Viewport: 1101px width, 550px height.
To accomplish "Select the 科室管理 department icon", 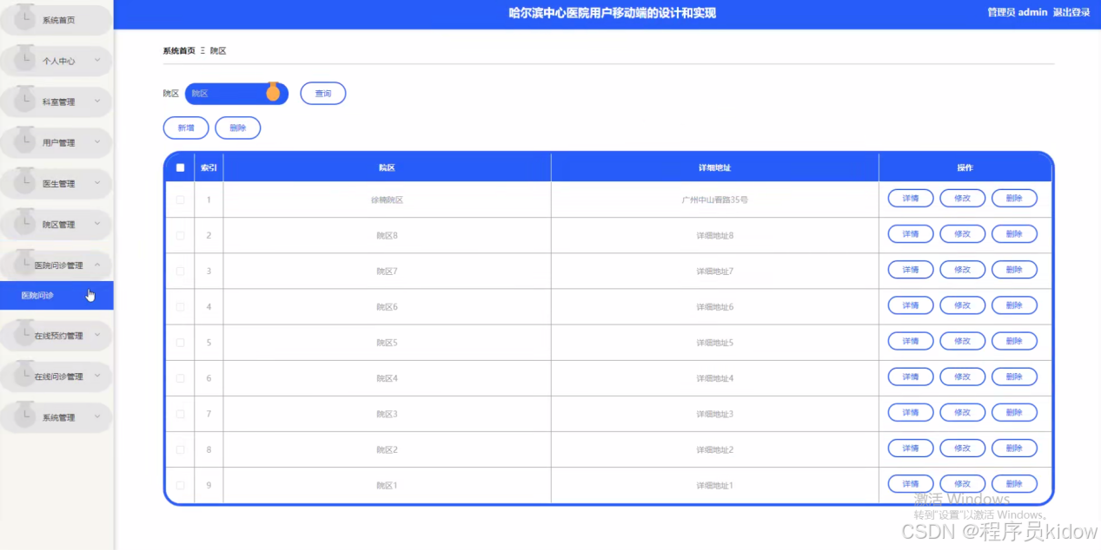I will click(24, 101).
